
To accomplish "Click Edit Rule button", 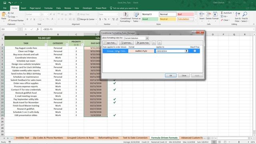I will [x=126, y=43].
